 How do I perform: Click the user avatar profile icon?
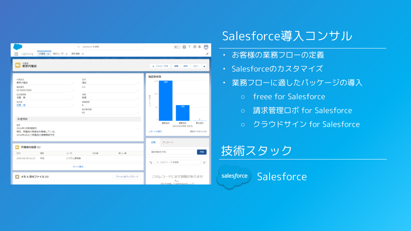coord(206,47)
